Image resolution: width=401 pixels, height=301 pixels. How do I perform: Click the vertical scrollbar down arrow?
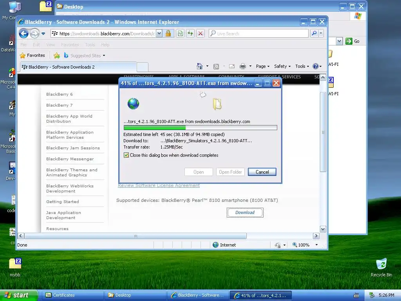pos(323,229)
